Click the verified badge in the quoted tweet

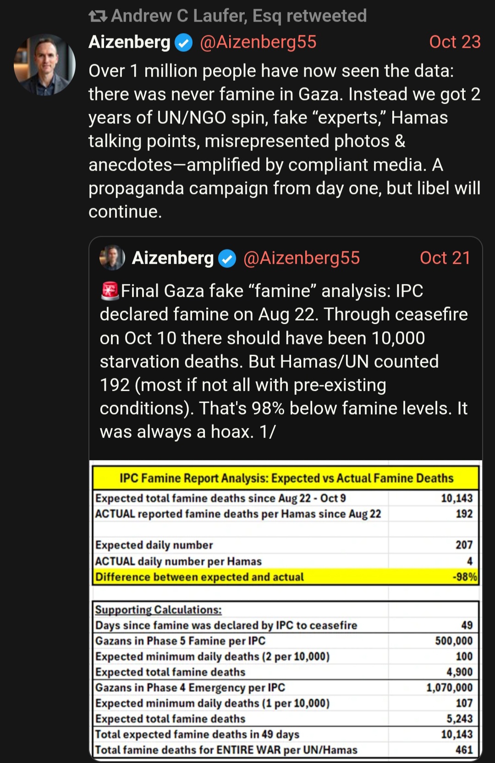227,259
